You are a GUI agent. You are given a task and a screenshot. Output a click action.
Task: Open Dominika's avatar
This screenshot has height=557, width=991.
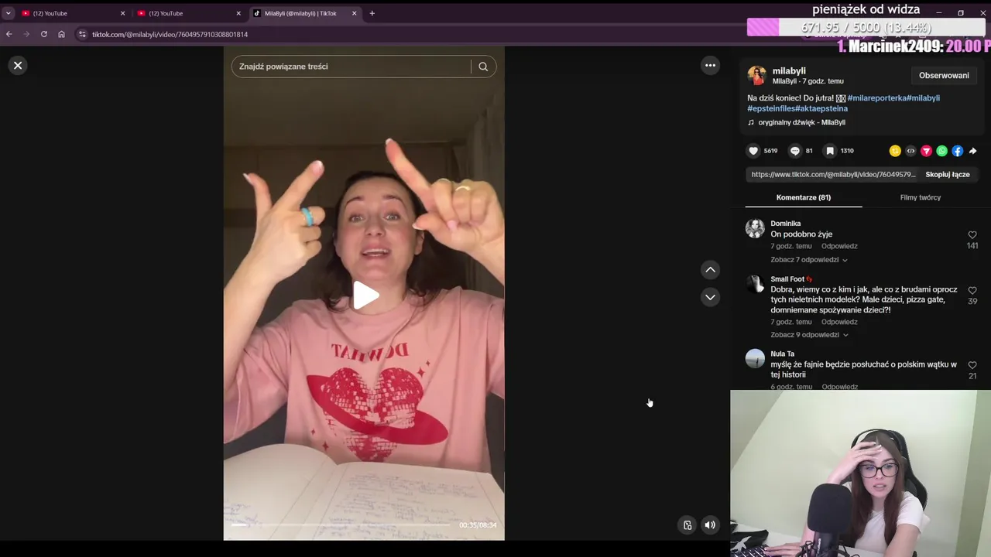tap(755, 228)
